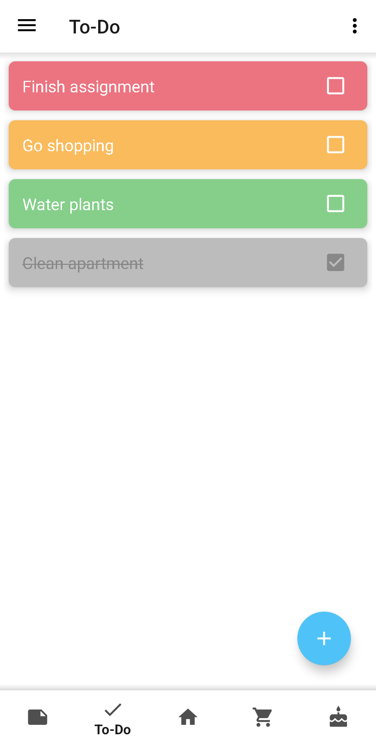Open the three-dot overflow menu
Viewport: 376px width, 744px height.
[x=354, y=26]
